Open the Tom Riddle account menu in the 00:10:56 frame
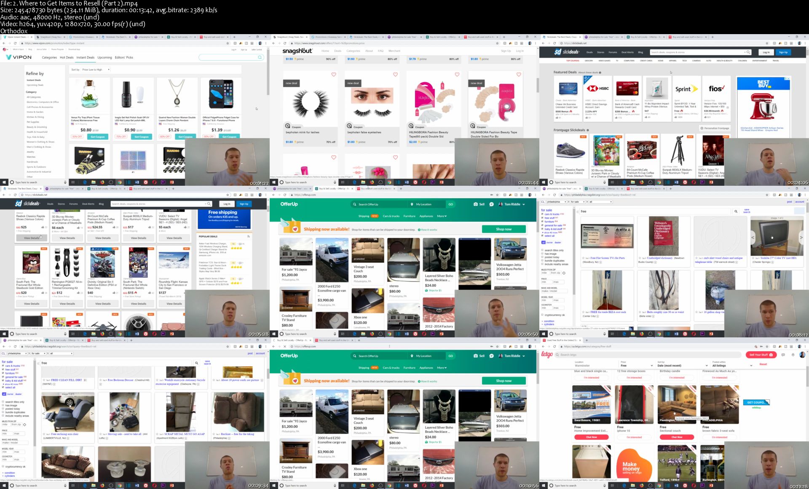 (512, 356)
